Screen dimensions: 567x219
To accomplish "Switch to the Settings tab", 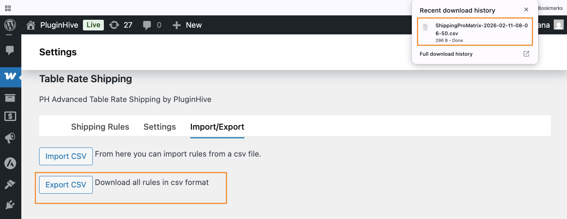I will (160, 127).
